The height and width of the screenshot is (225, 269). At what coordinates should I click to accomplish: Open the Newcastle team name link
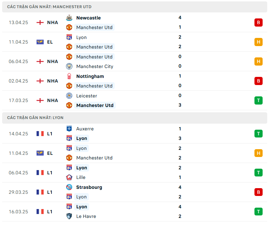tap(88, 18)
